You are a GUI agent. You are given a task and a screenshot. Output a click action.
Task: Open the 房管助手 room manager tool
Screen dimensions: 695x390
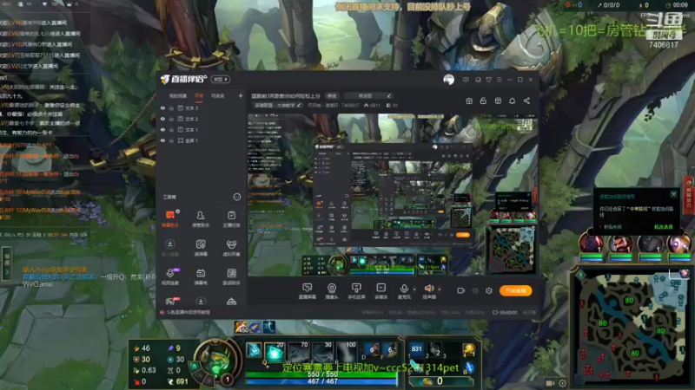[x=201, y=218]
